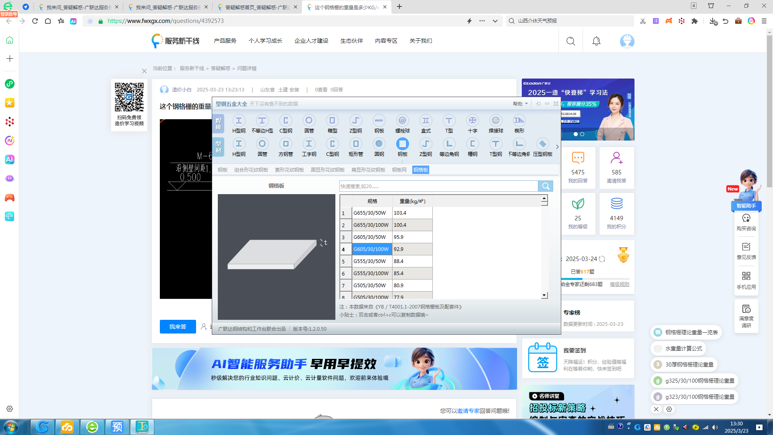Open 帮助 dropdown in dialog title
Viewport: 773px width, 435px height.
coord(520,104)
